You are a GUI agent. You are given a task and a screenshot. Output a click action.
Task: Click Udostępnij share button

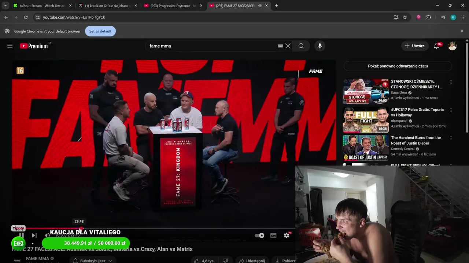pos(251,260)
